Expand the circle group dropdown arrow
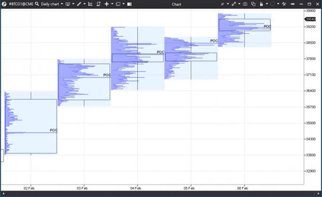 coord(278,4)
